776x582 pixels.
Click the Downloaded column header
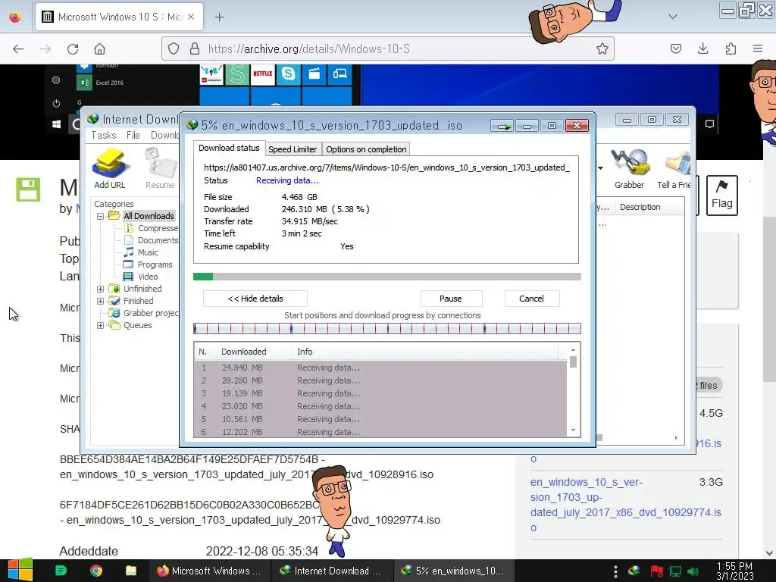pyautogui.click(x=254, y=352)
